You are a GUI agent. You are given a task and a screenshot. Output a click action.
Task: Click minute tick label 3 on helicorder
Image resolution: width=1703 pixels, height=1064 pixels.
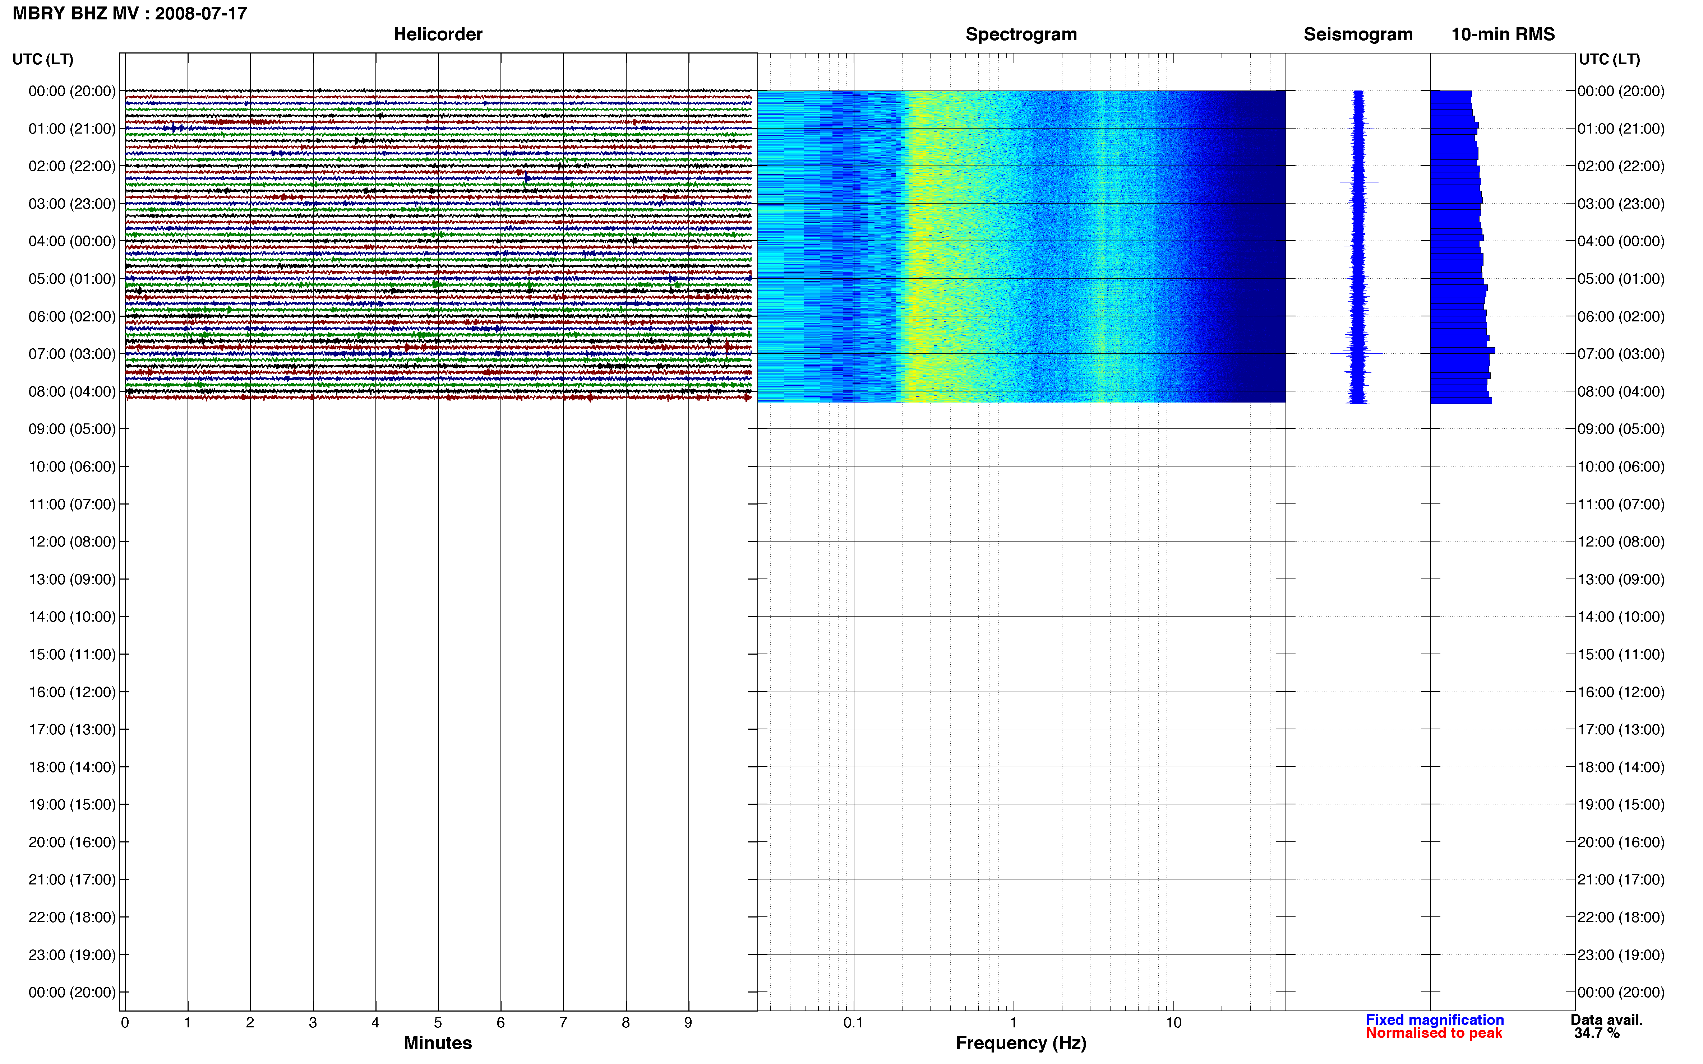click(313, 1022)
